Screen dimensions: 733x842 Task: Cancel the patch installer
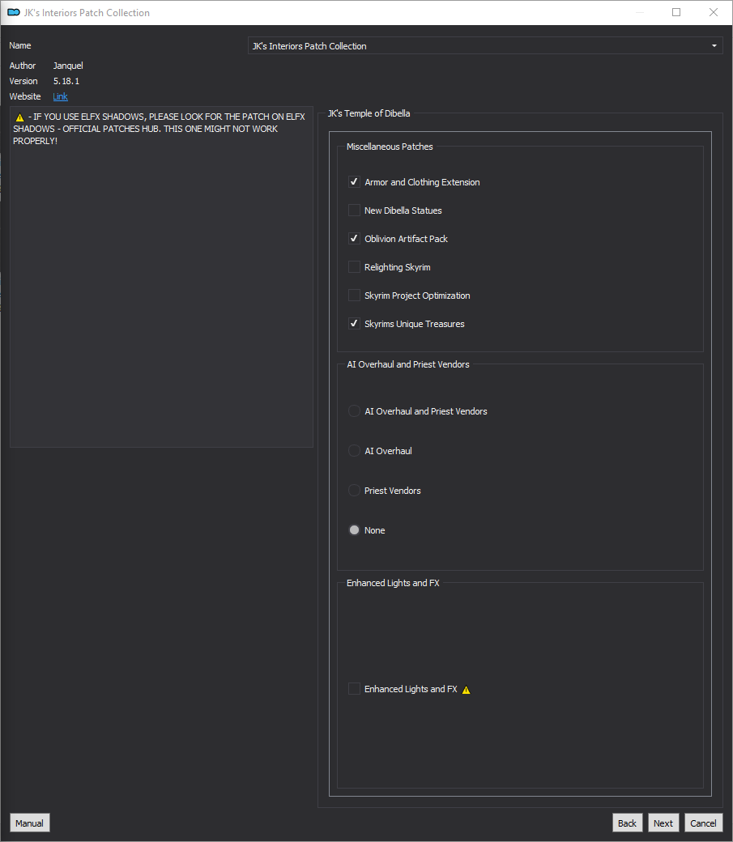[x=703, y=823]
